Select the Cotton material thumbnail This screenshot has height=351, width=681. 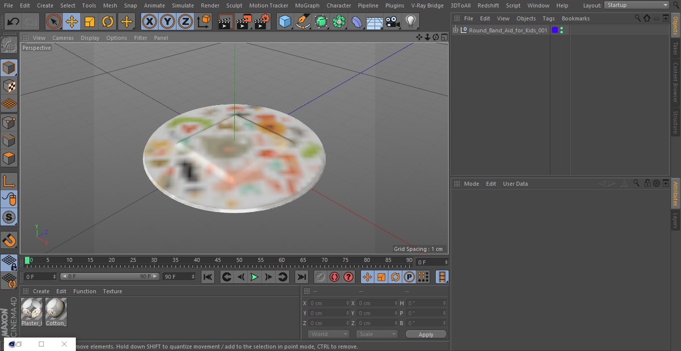(56, 312)
